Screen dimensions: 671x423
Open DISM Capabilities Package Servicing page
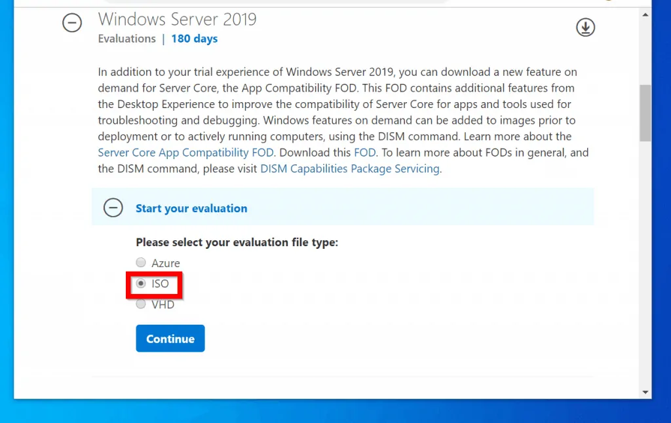pyautogui.click(x=350, y=168)
